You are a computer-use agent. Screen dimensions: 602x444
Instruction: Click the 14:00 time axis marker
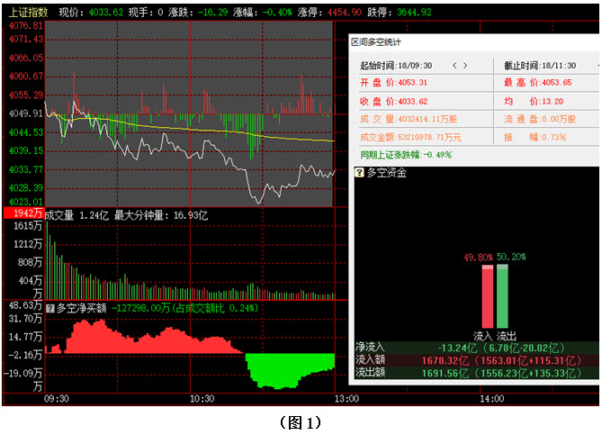click(491, 398)
